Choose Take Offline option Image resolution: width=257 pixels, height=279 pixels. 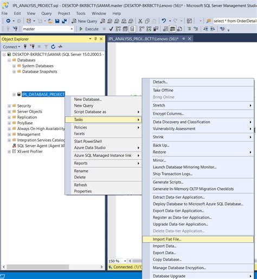click(198, 90)
